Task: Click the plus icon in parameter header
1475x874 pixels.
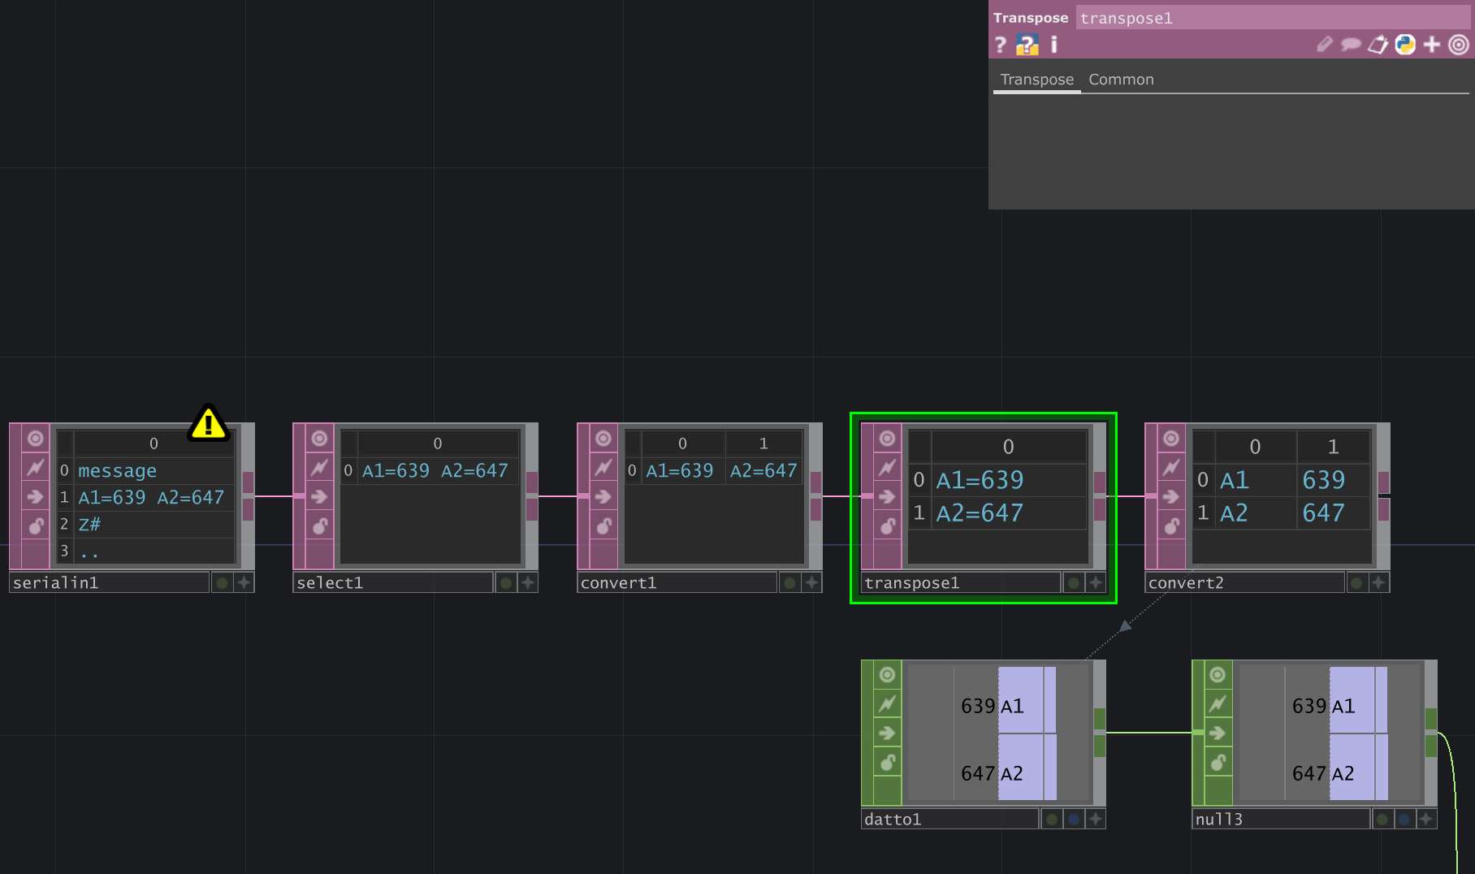Action: pos(1432,45)
